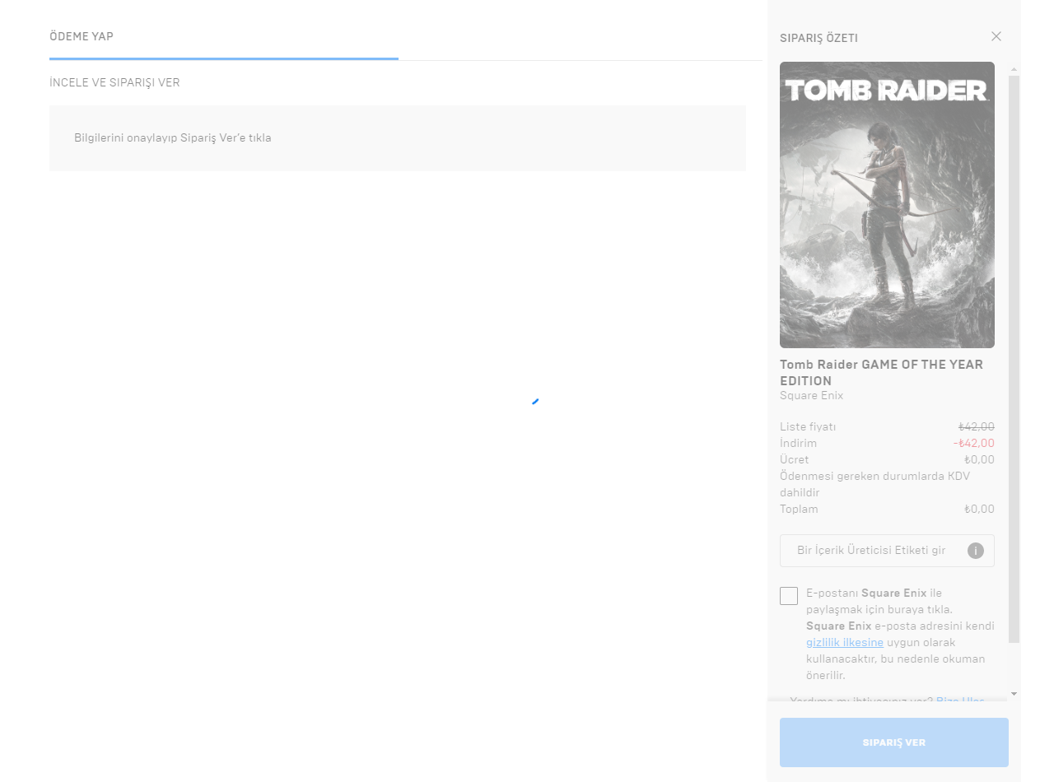Click the order summary scrollbar down arrow

pyautogui.click(x=1014, y=694)
